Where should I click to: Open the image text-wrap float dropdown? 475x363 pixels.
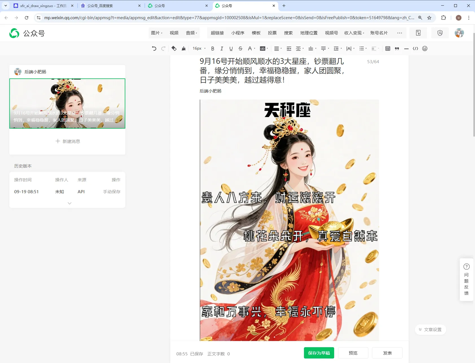pos(375,49)
